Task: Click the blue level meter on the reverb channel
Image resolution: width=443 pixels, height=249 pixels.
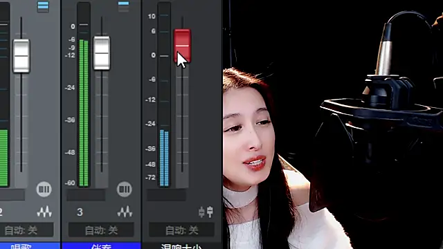Action: point(164,158)
